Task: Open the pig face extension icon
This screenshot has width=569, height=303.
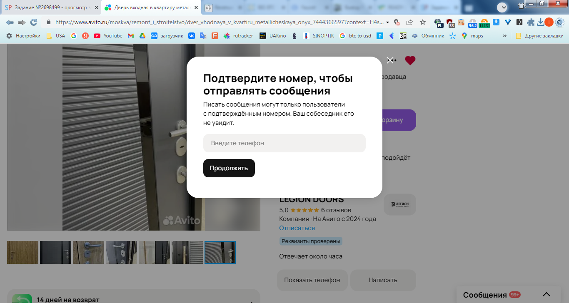Action: click(x=461, y=22)
